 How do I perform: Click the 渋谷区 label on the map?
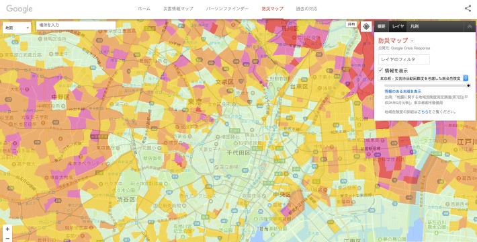click(x=126, y=200)
